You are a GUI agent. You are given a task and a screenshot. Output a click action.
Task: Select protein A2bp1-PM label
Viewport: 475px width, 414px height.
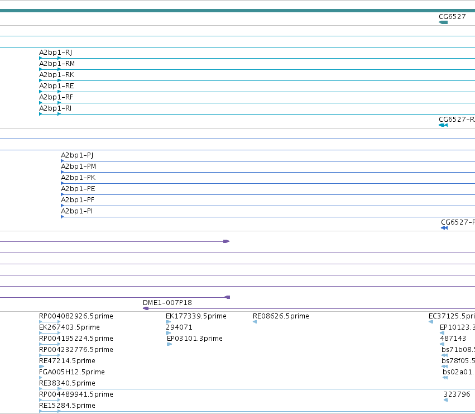coord(78,166)
